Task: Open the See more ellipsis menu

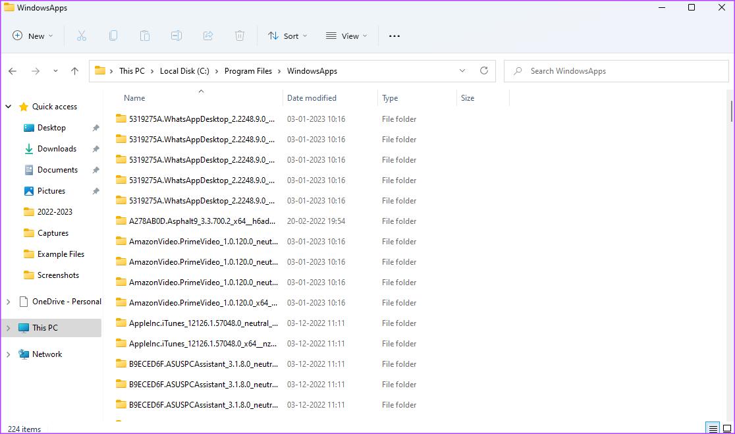Action: pyautogui.click(x=395, y=36)
